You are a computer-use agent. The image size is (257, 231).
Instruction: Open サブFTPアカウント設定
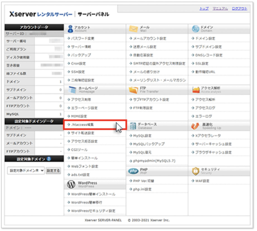click(151, 100)
